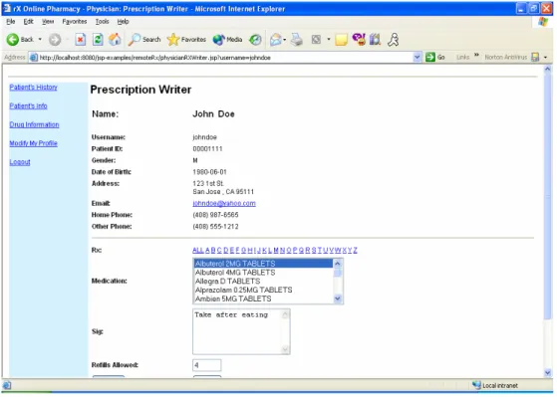557x397 pixels.
Task: Expand the Edit icon dropdown arrow
Action: click(329, 40)
